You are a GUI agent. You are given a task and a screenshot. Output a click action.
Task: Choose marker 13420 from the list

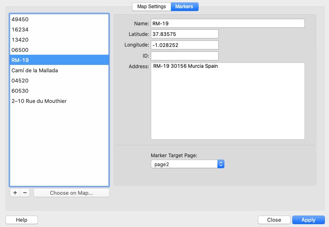click(59, 40)
